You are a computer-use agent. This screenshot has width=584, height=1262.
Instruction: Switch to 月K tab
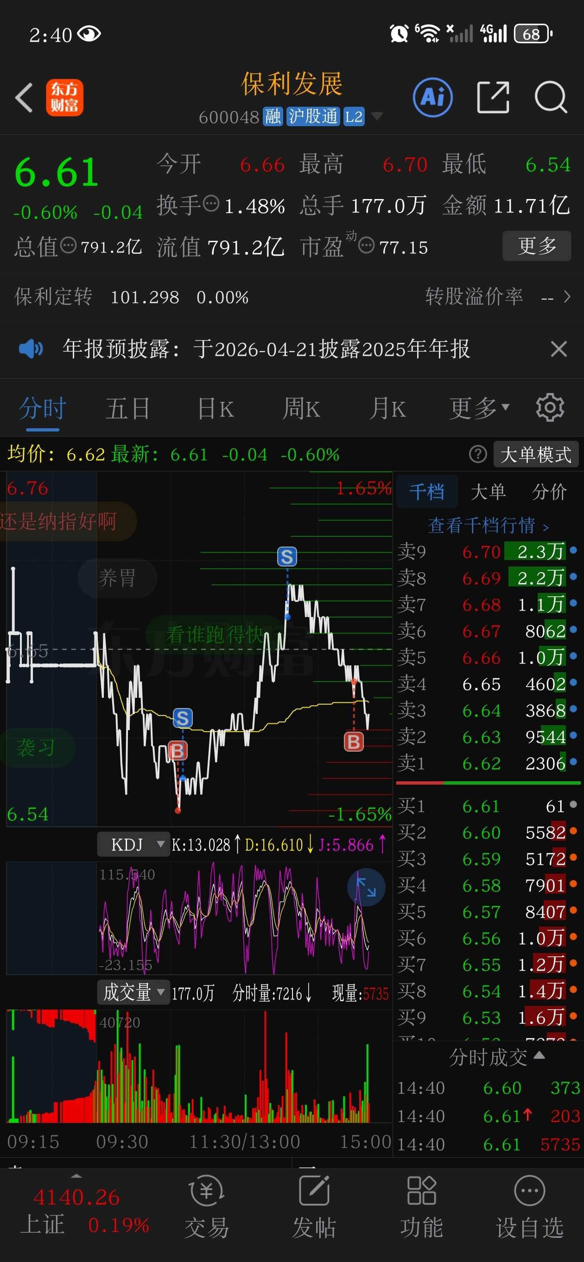click(x=387, y=408)
